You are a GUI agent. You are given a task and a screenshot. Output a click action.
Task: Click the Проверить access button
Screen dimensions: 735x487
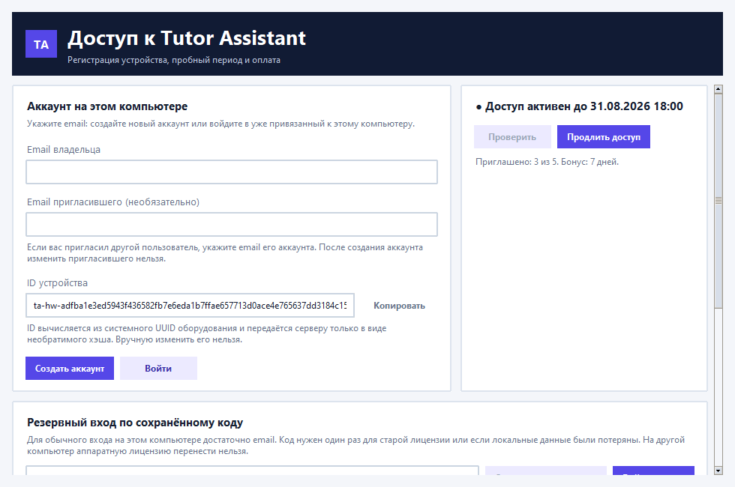coord(512,137)
